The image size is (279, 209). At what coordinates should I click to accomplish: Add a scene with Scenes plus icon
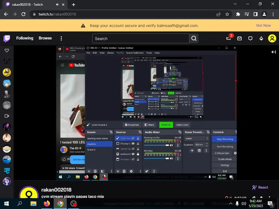[x=89, y=171]
